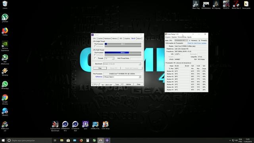Open the Cinebench R20 desktop shortcut
The width and height of the screenshot is (254, 143).
pyautogui.click(x=75, y=126)
